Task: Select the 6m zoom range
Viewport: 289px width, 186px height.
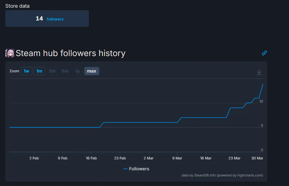Action: 65,71
